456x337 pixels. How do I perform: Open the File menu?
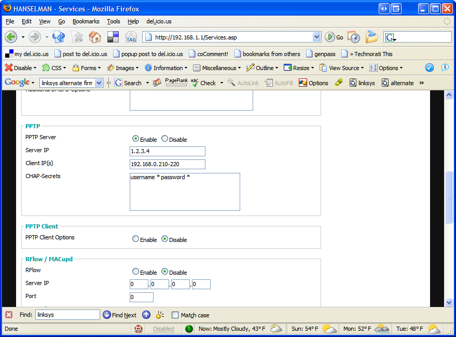(10, 21)
